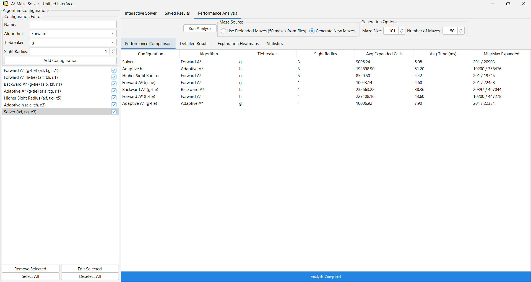531x282 pixels.
Task: Click the Analysis Complete! status bar
Action: click(x=326, y=276)
